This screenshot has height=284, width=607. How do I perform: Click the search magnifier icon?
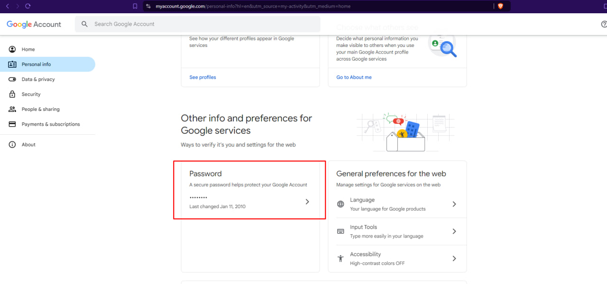(84, 24)
